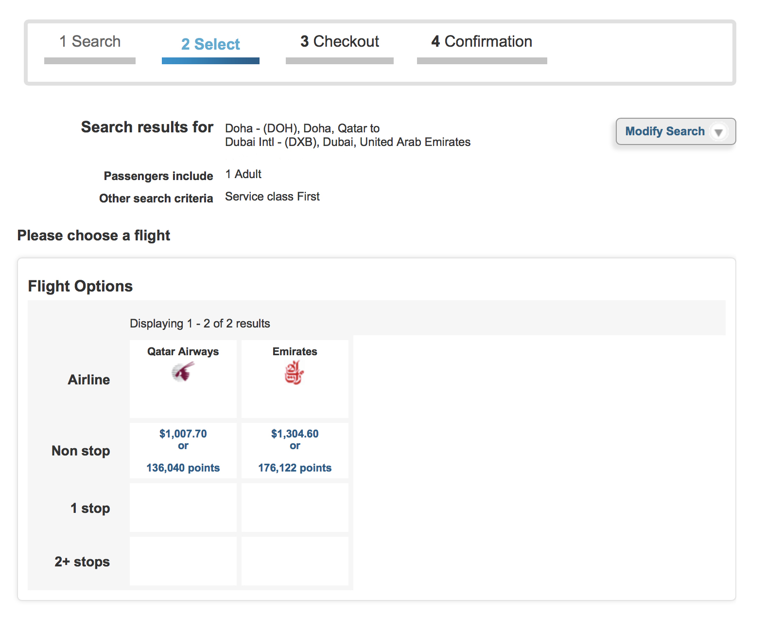The width and height of the screenshot is (765, 618).
Task: Click the Emirates column header
Action: pos(295,351)
